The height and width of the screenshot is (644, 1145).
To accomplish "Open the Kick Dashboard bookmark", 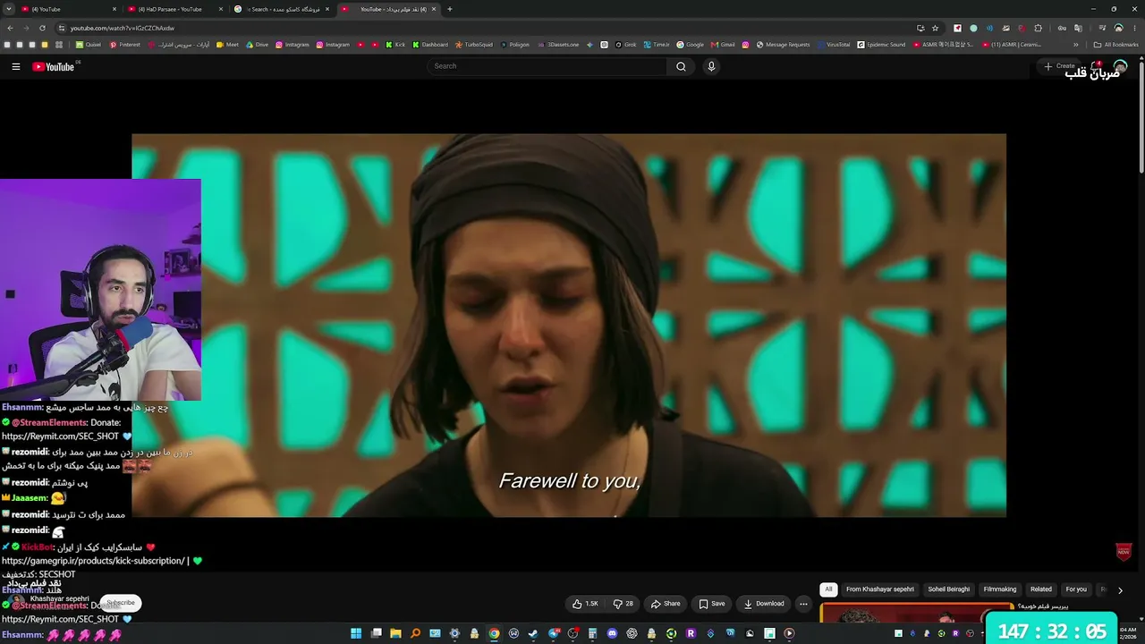I will 430,45.
